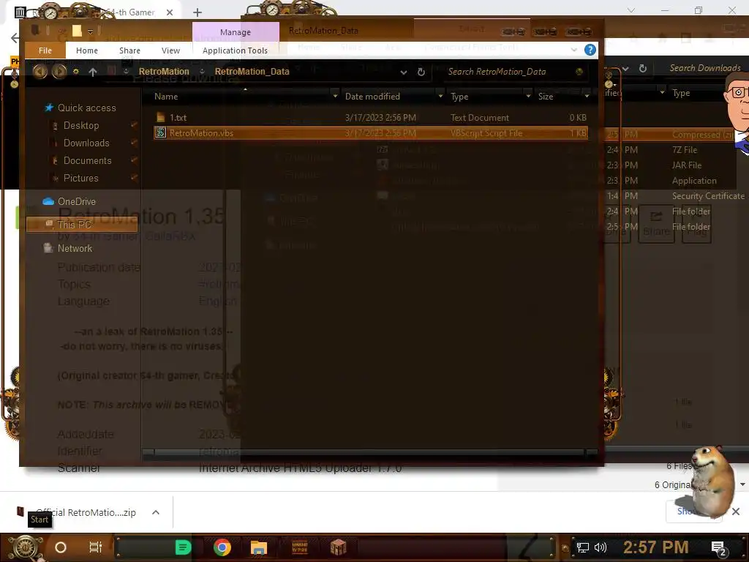This screenshot has height=562, width=749.
Task: Open the steampunk Start button
Action: 25,547
